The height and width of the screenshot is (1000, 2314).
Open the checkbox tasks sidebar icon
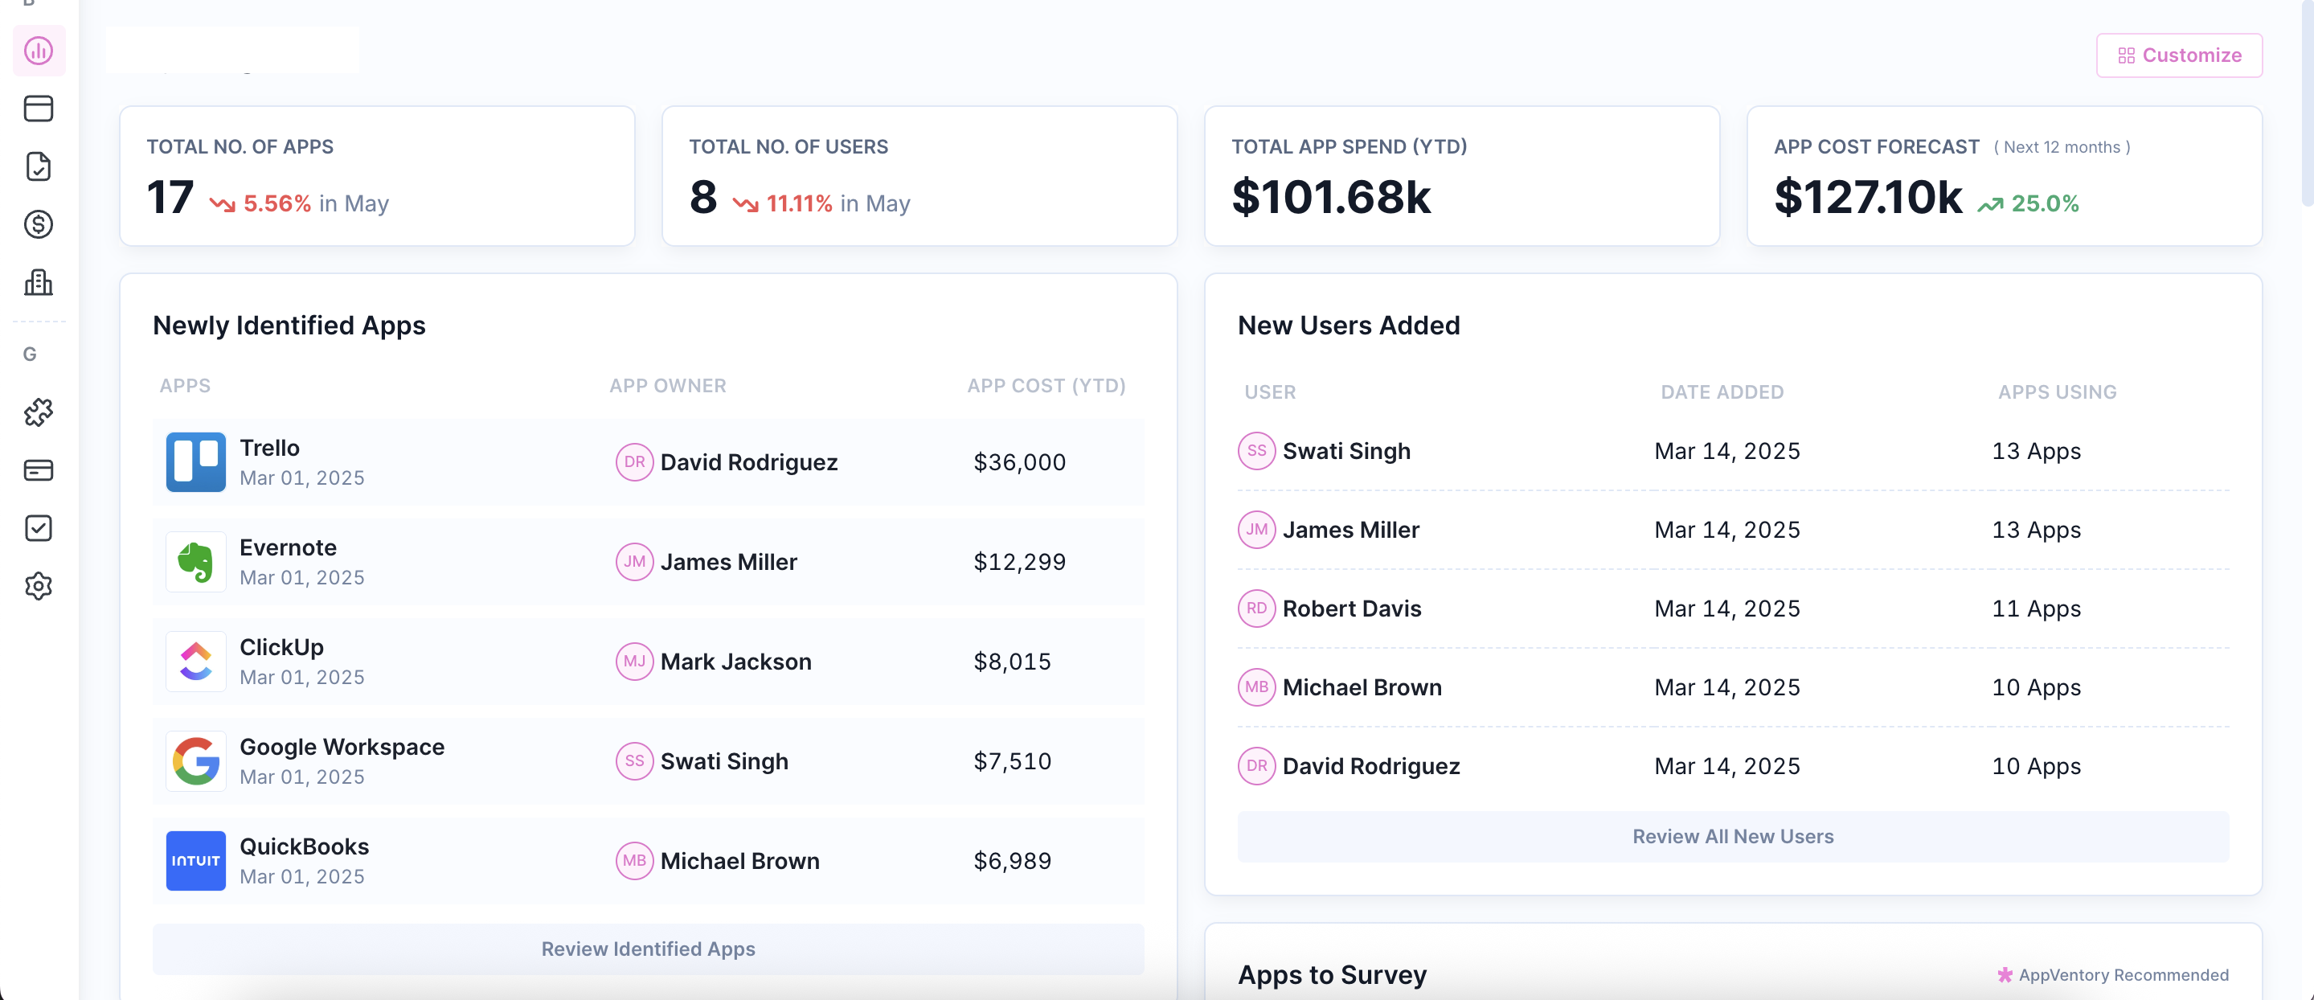39,528
